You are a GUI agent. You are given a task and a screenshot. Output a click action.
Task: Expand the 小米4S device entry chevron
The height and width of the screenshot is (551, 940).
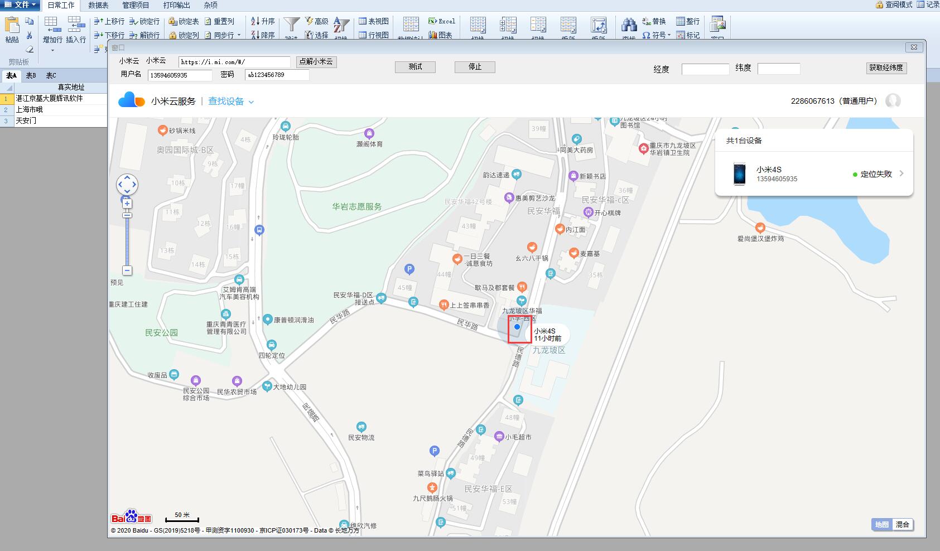tap(902, 174)
